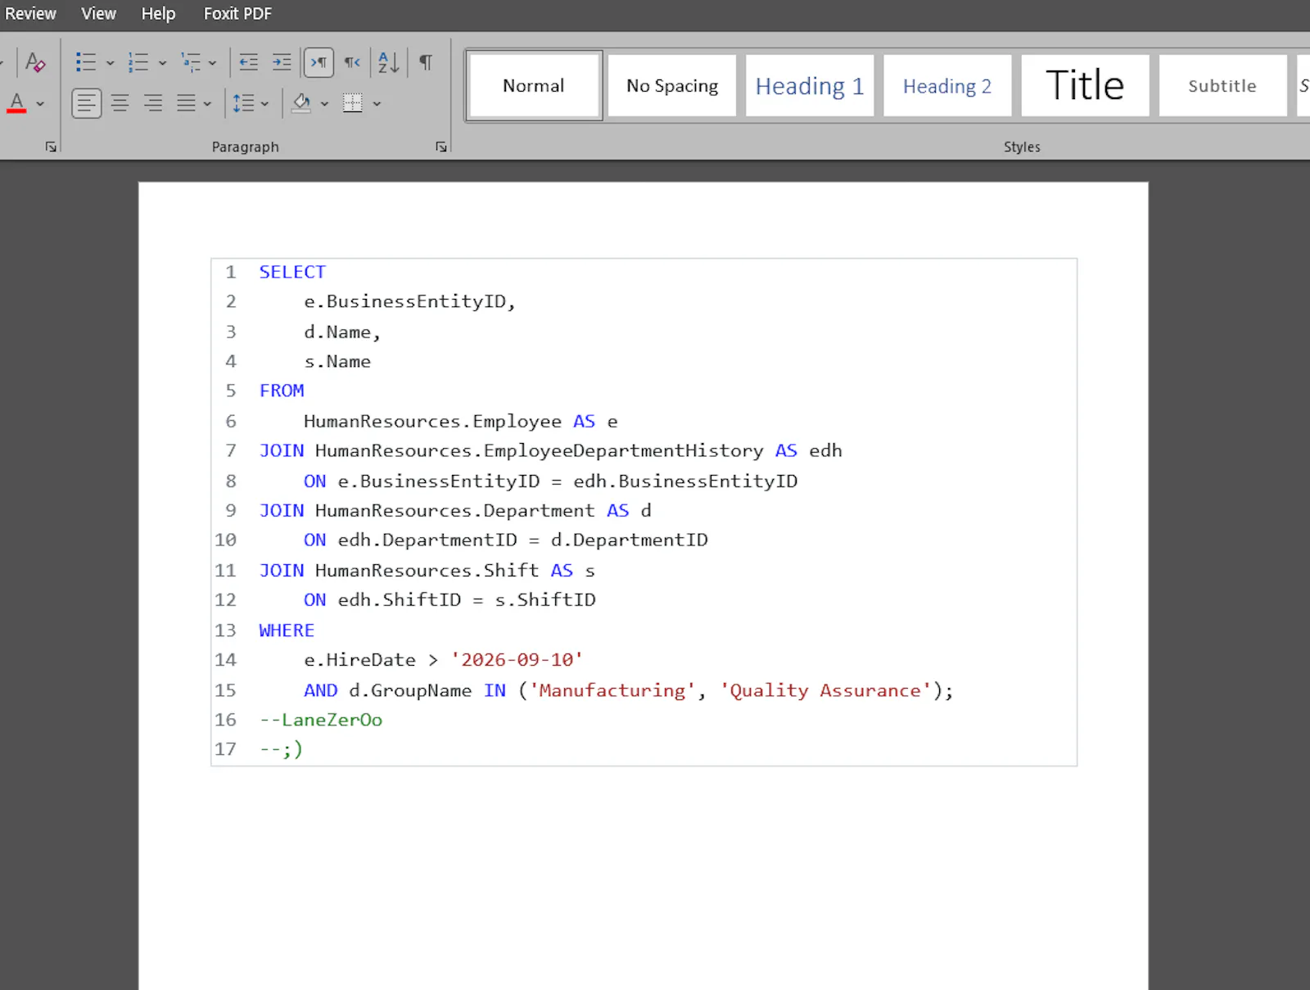Toggle Align Left paragraph alignment
This screenshot has height=990, width=1310.
click(87, 103)
